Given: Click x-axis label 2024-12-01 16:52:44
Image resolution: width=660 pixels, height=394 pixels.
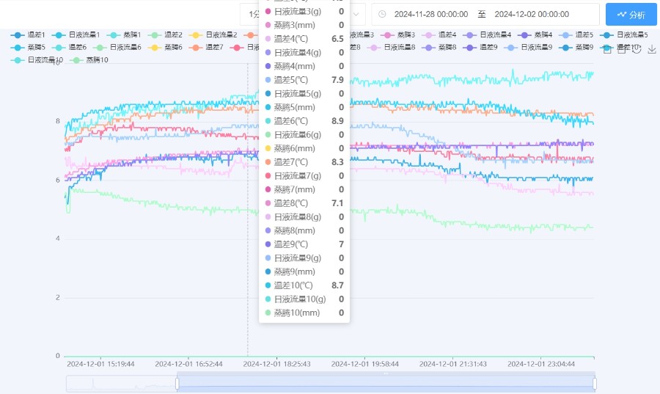Looking at the screenshot, I should pos(188,364).
